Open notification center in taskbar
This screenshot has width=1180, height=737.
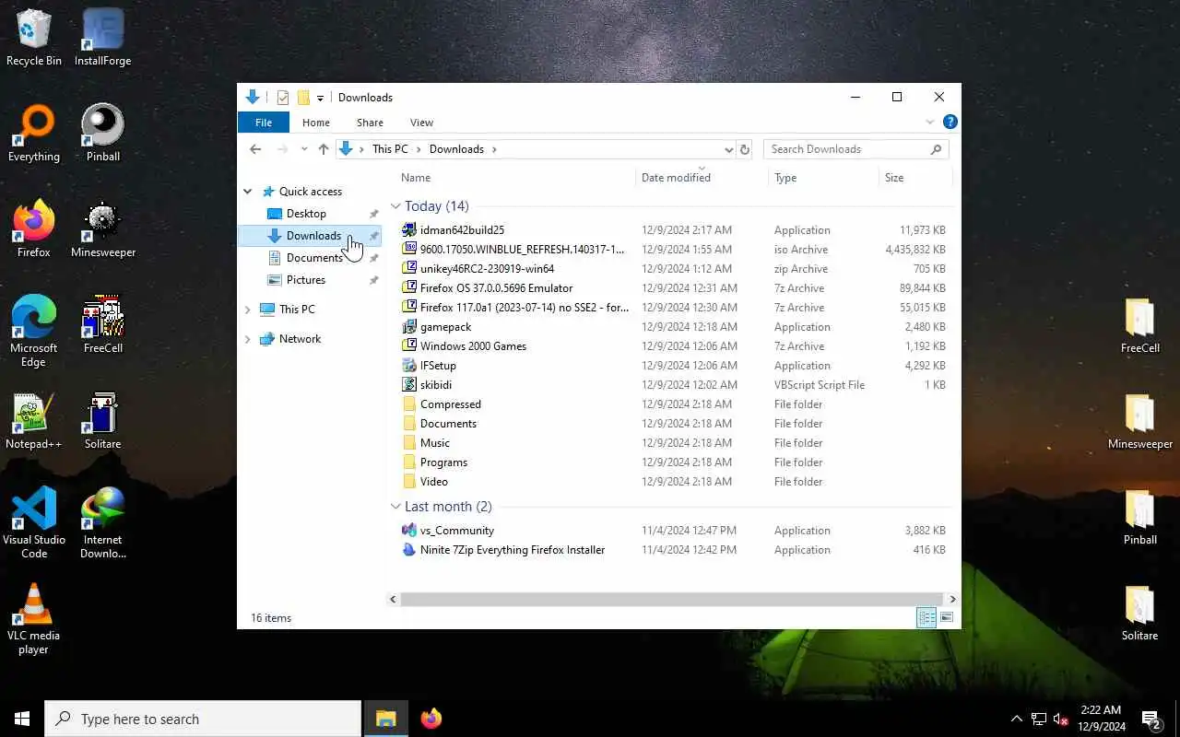click(x=1150, y=719)
